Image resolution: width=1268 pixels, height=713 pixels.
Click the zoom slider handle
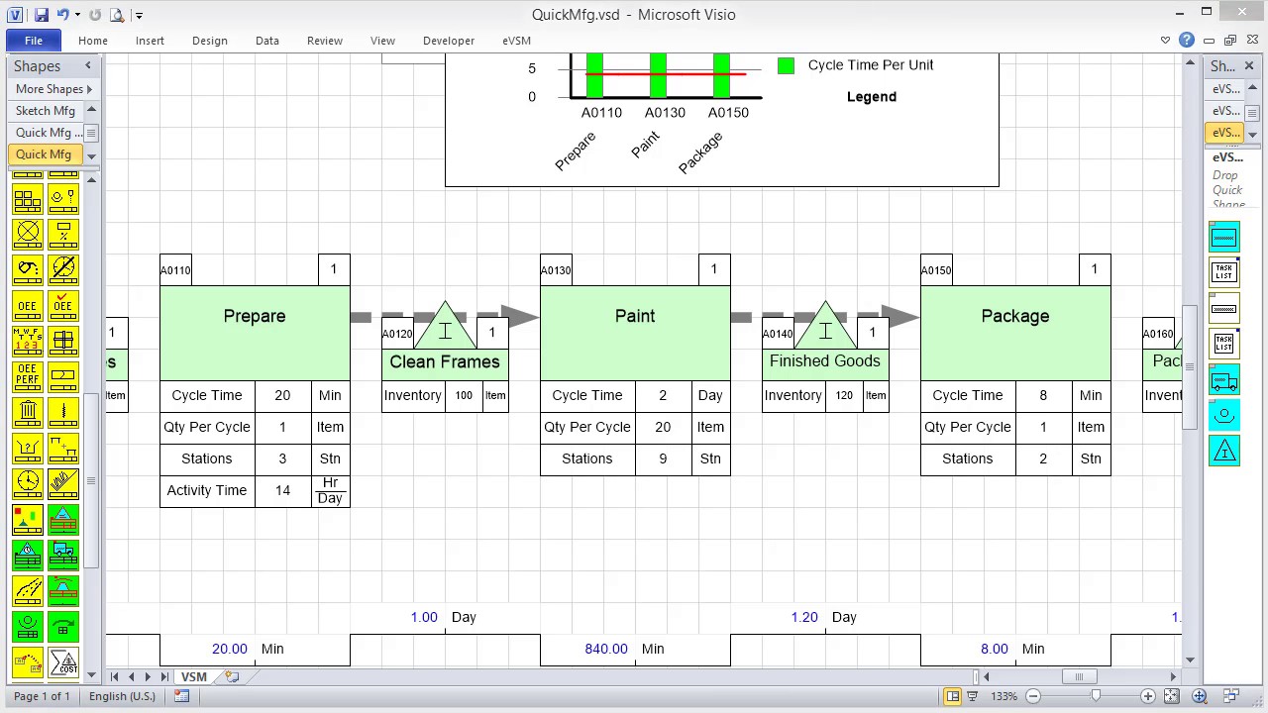pos(1096,696)
